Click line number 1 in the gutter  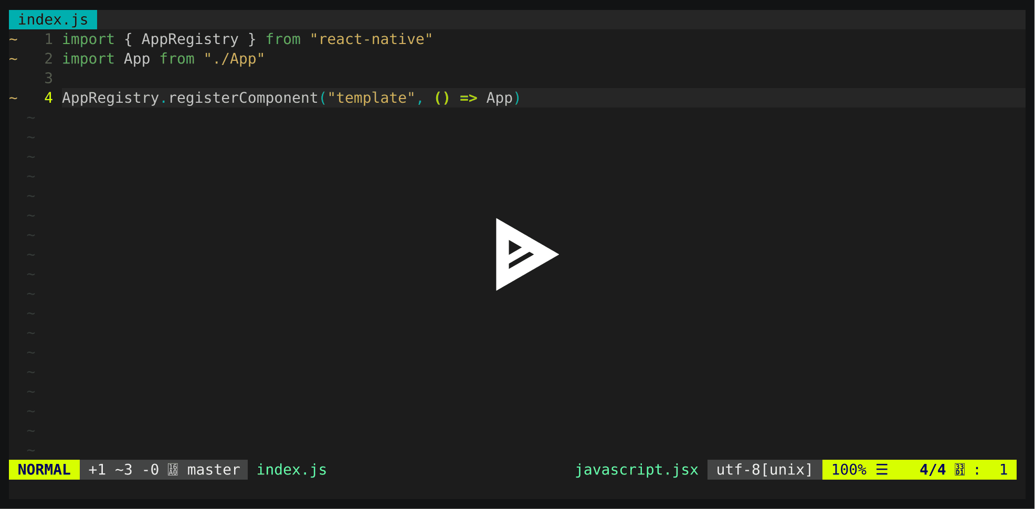(48, 39)
